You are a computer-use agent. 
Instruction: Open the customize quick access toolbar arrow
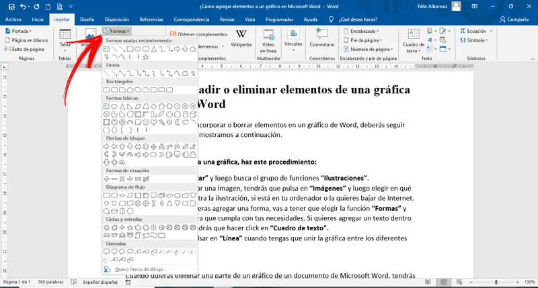click(x=71, y=6)
